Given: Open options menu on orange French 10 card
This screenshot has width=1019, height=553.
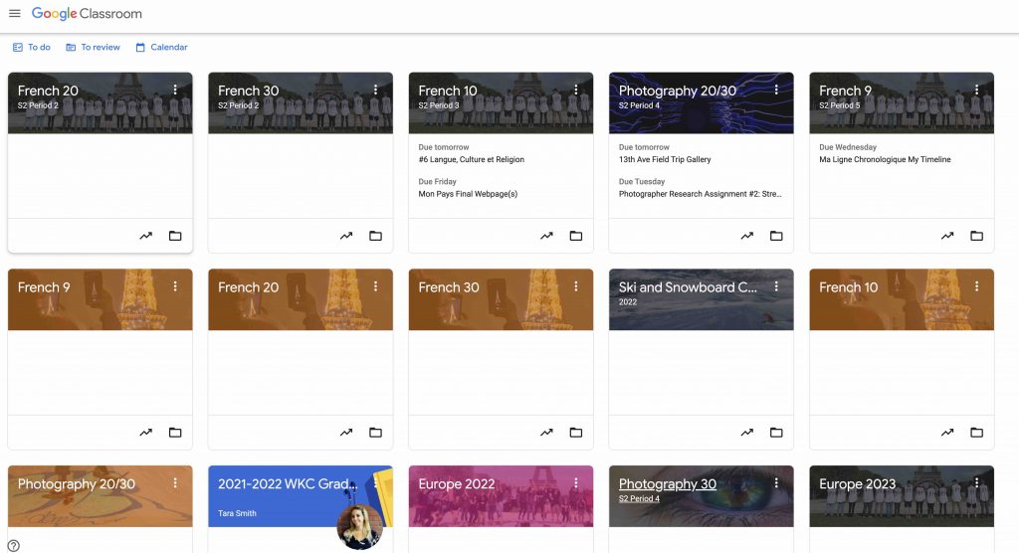Looking at the screenshot, I should 977,285.
